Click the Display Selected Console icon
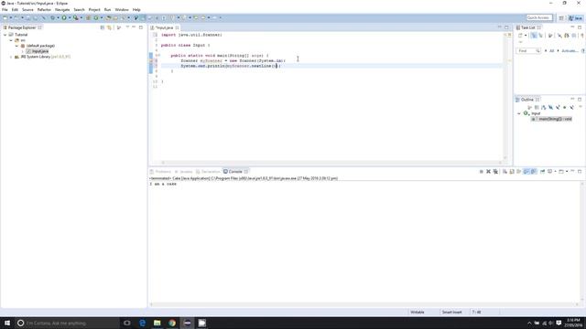The height and width of the screenshot is (329, 586). click(x=549, y=172)
